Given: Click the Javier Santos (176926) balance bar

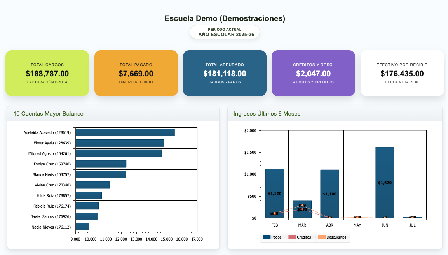Looking at the screenshot, I should pyautogui.click(x=87, y=216).
